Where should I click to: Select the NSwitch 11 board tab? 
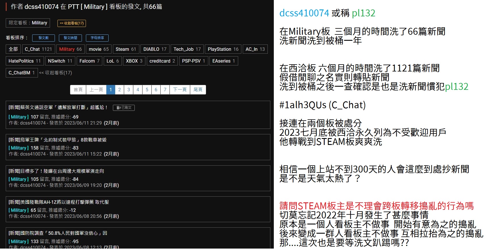coord(60,61)
